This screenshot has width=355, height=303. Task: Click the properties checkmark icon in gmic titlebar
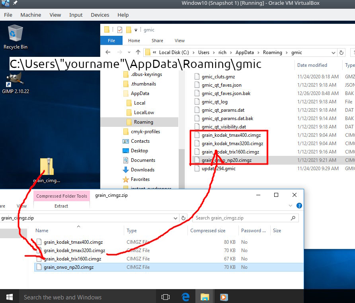[x=120, y=30]
